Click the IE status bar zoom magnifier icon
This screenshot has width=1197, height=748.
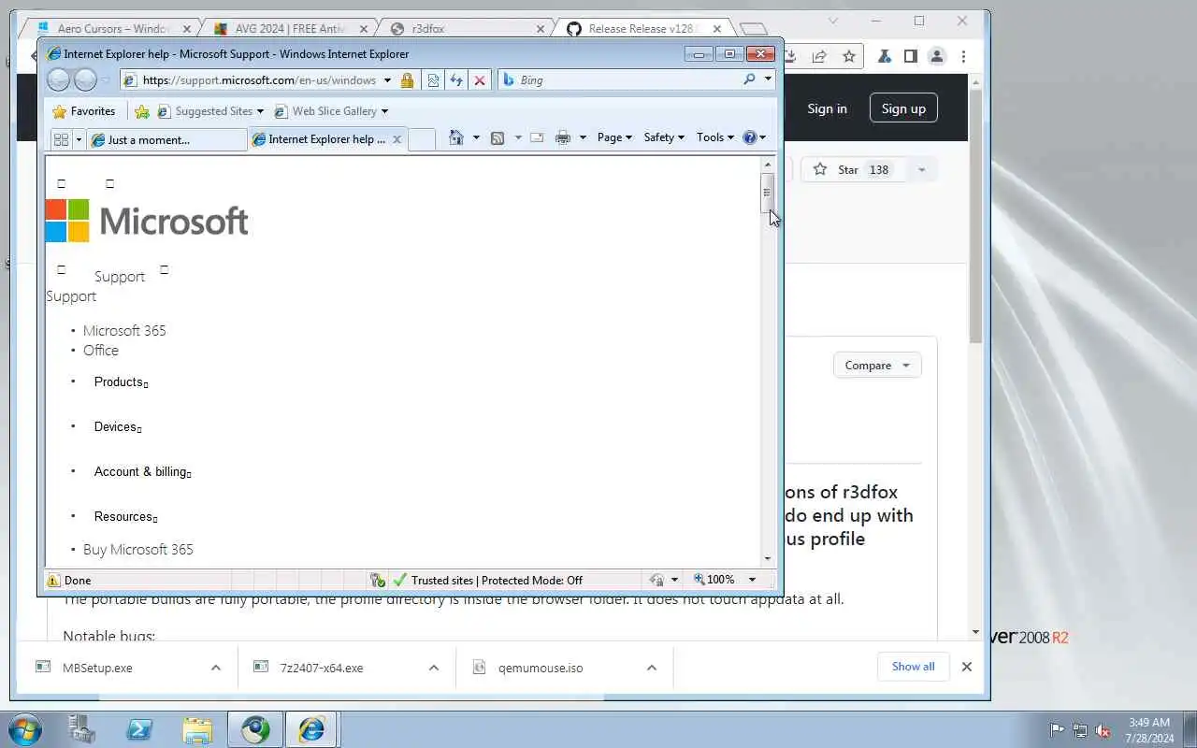(x=699, y=580)
